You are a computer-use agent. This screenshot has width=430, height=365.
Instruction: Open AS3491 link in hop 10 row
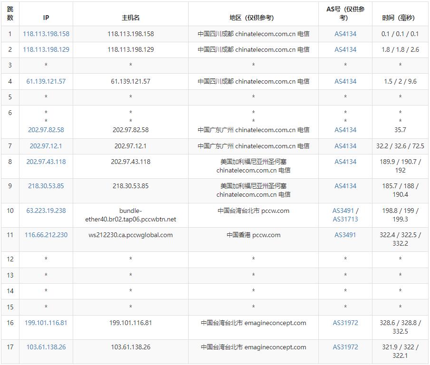[x=343, y=211]
